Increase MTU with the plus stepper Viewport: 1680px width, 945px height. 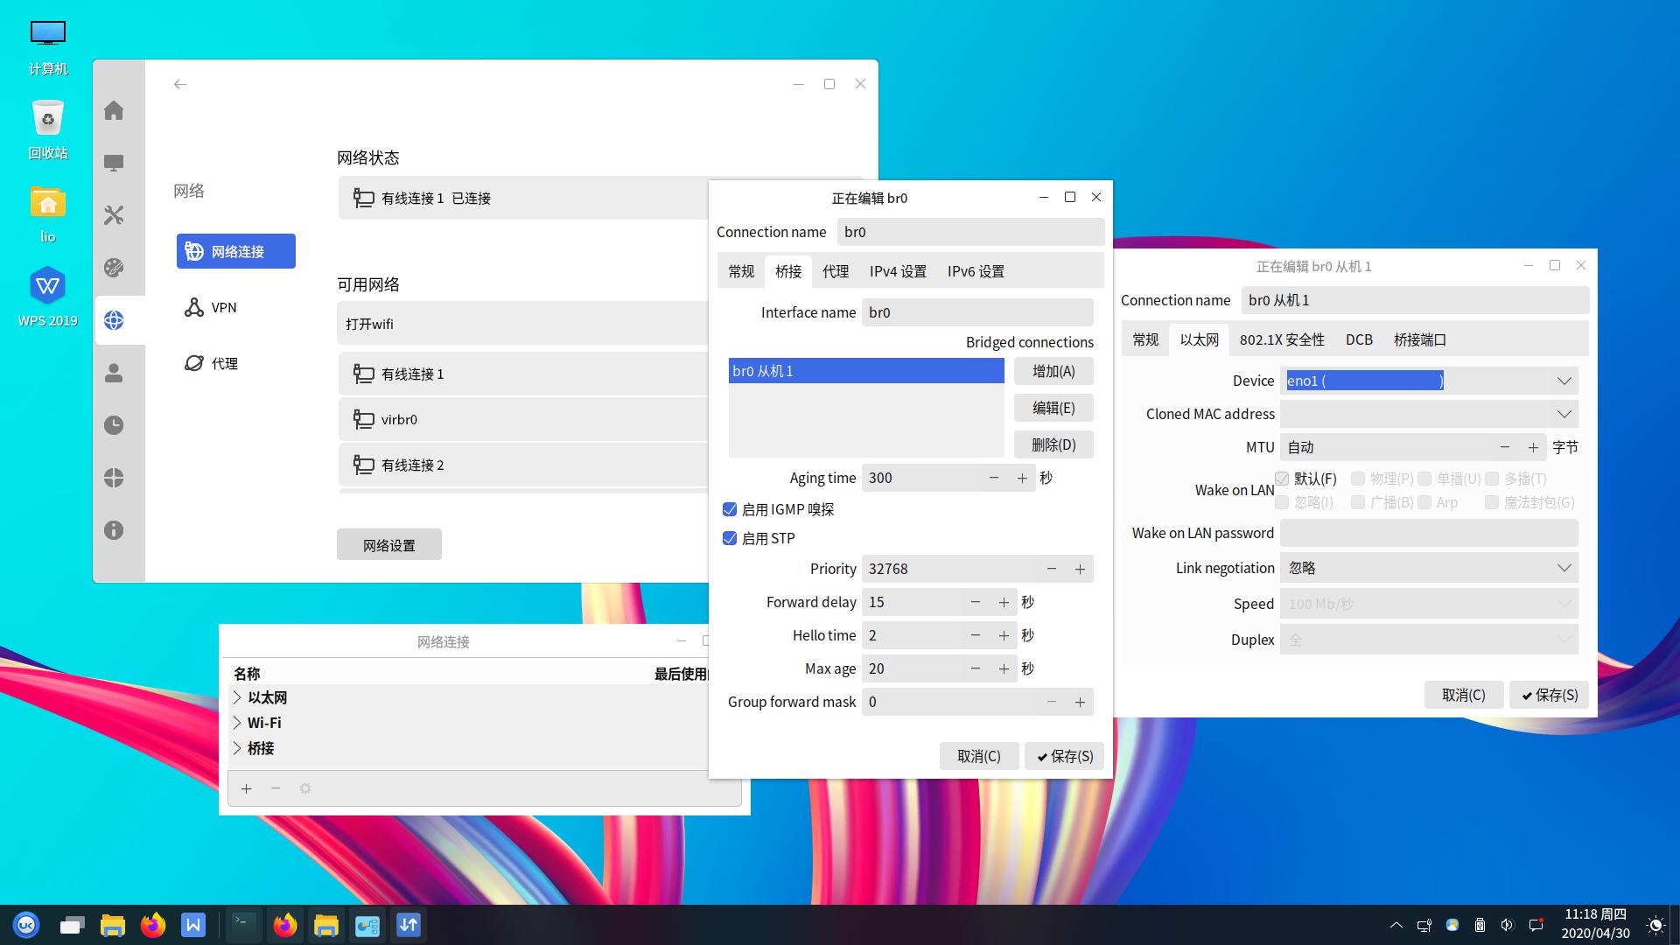(1533, 447)
